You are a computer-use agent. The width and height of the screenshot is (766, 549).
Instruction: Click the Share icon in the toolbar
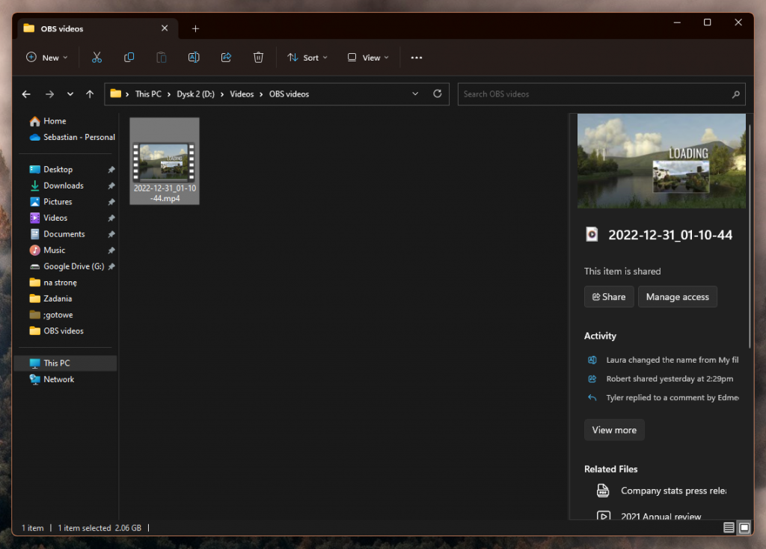point(226,57)
